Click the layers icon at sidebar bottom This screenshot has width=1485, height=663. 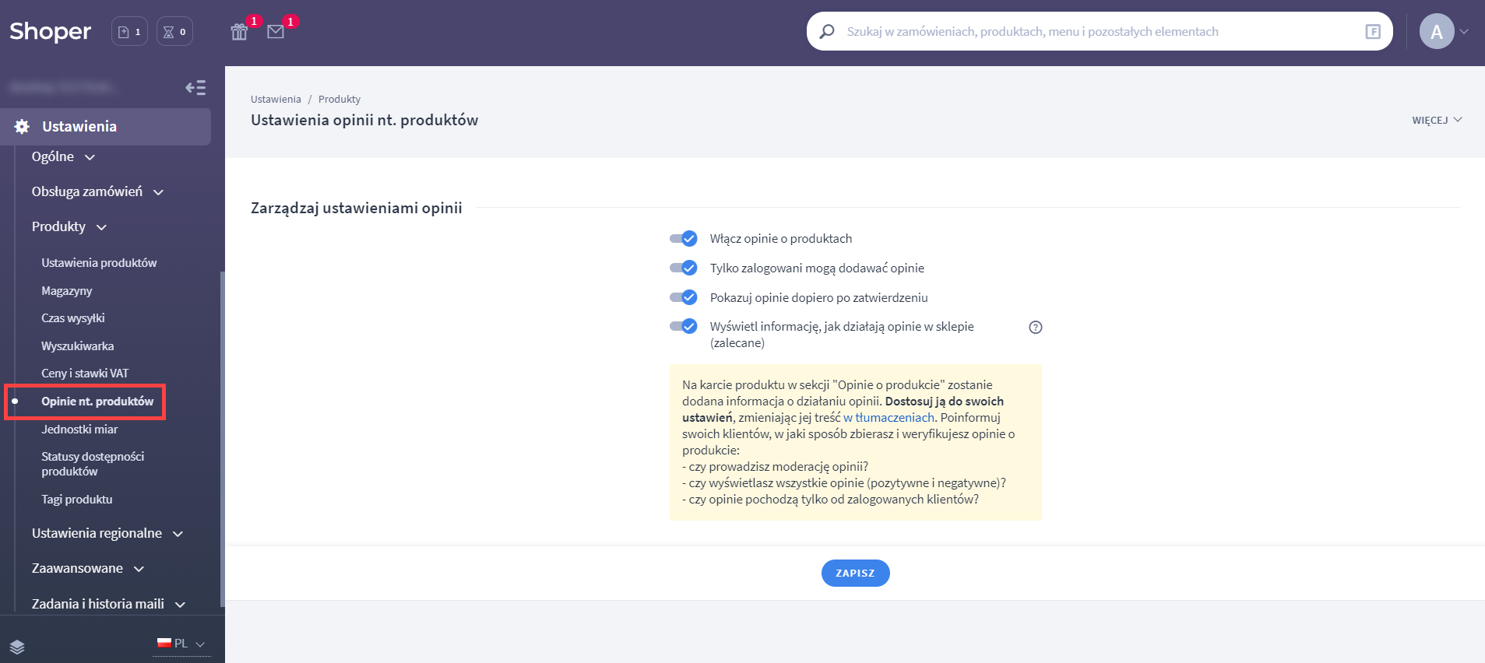pos(17,647)
